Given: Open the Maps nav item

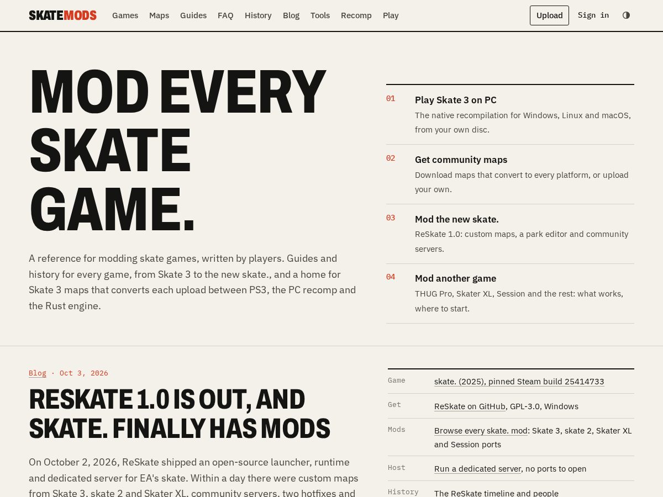Looking at the screenshot, I should coord(159,15).
